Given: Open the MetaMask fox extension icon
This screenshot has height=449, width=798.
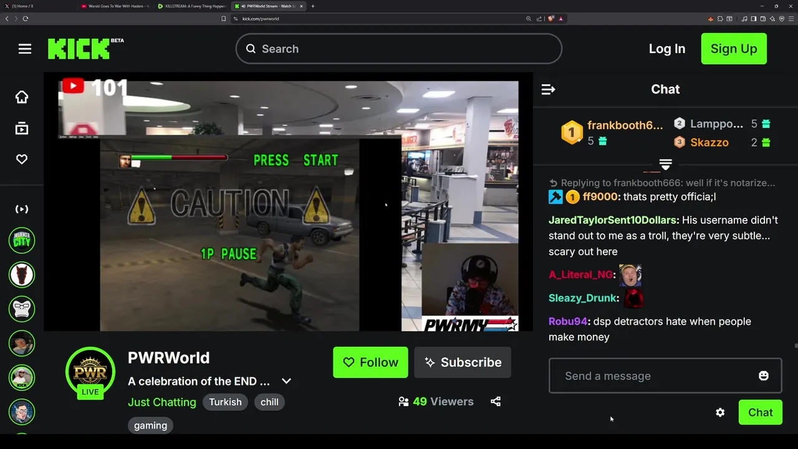Looking at the screenshot, I should coord(711,19).
